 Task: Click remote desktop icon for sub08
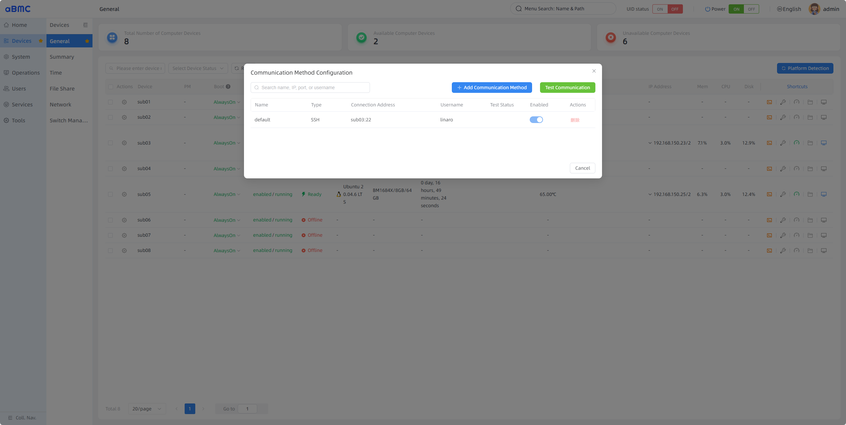pos(824,251)
